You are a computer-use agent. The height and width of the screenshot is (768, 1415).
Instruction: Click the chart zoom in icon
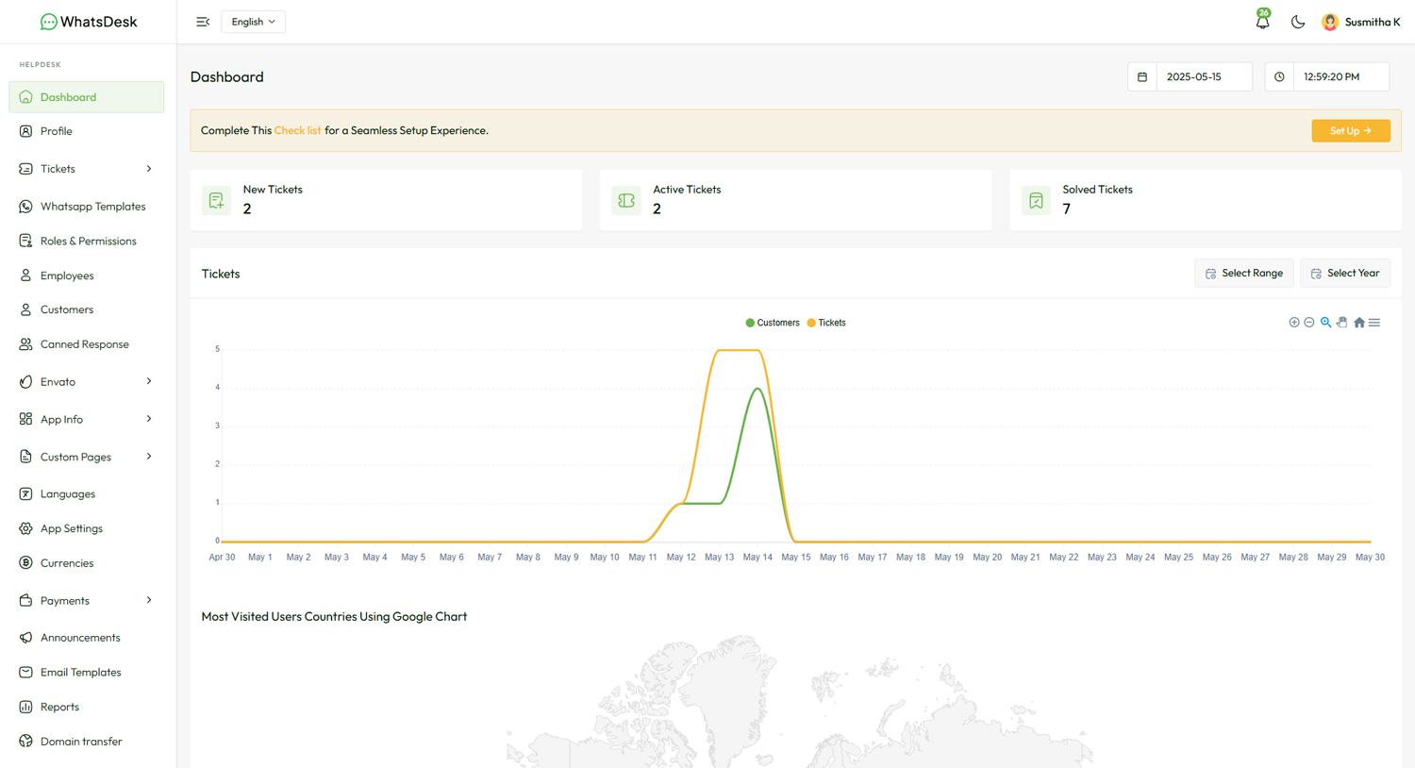[x=1294, y=323]
